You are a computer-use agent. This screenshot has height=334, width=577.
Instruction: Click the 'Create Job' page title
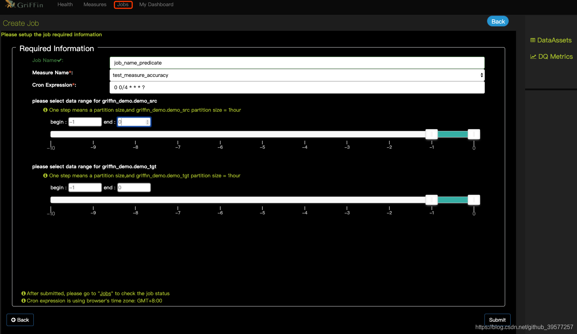21,23
